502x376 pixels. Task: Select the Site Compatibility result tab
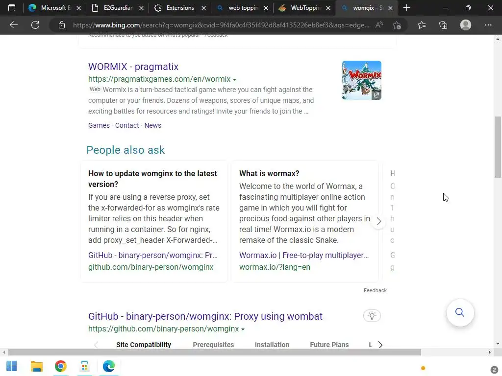click(x=144, y=345)
